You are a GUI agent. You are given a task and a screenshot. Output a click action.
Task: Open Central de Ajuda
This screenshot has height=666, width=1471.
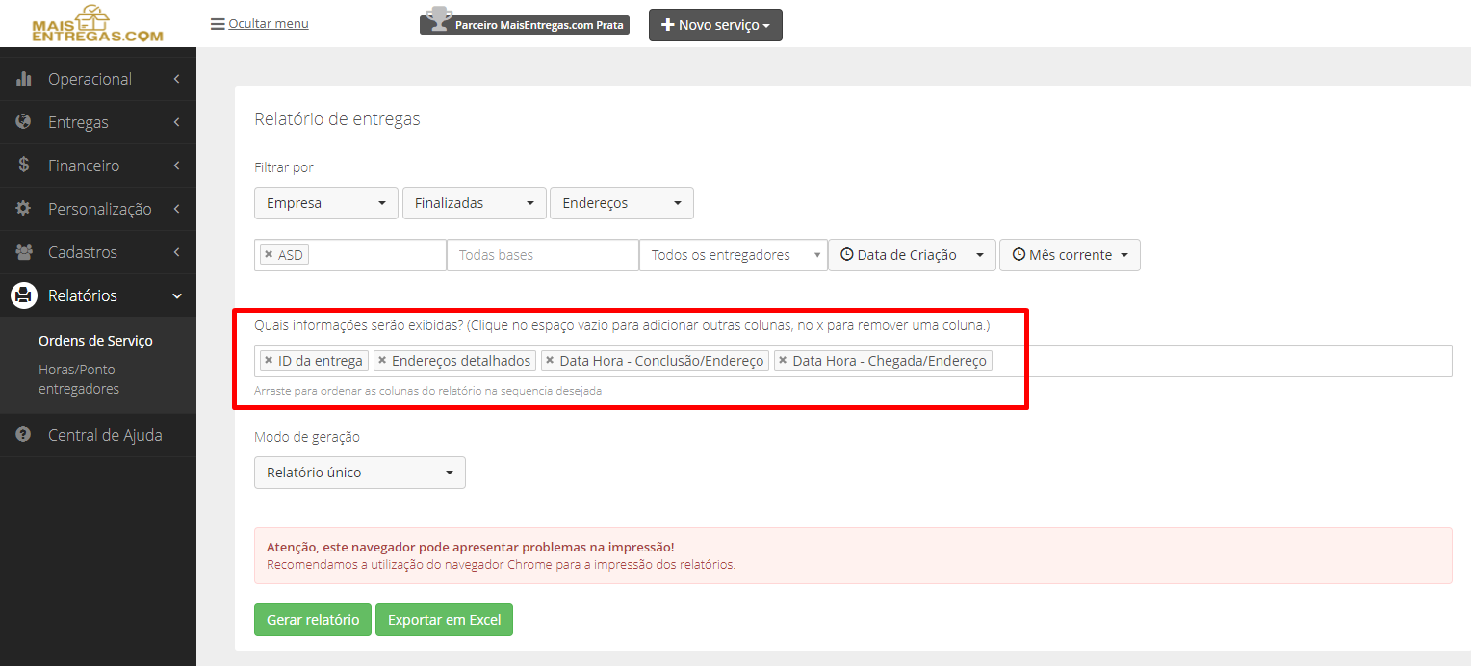(x=98, y=435)
